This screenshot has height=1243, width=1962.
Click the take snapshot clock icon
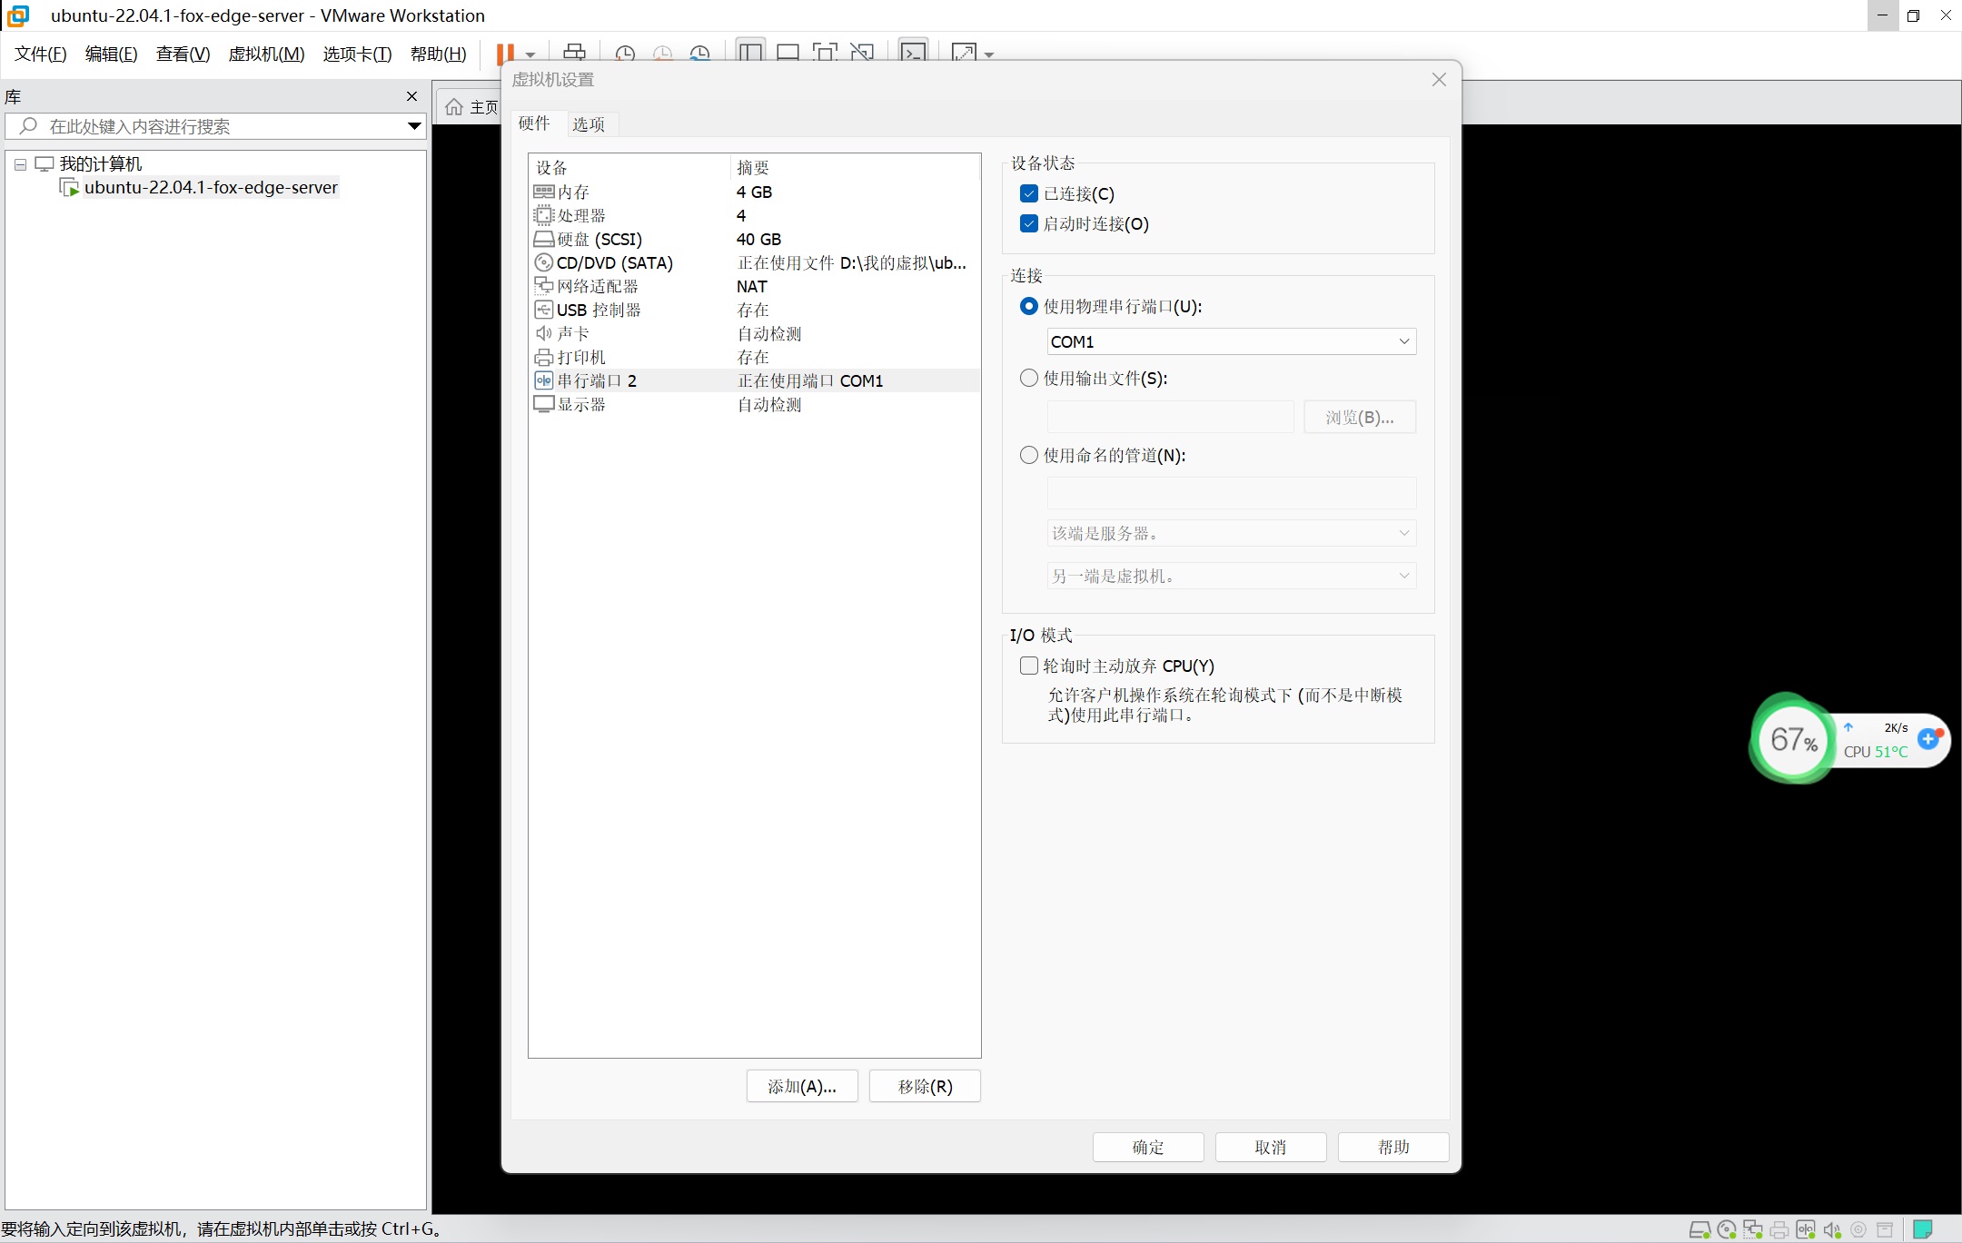[625, 54]
